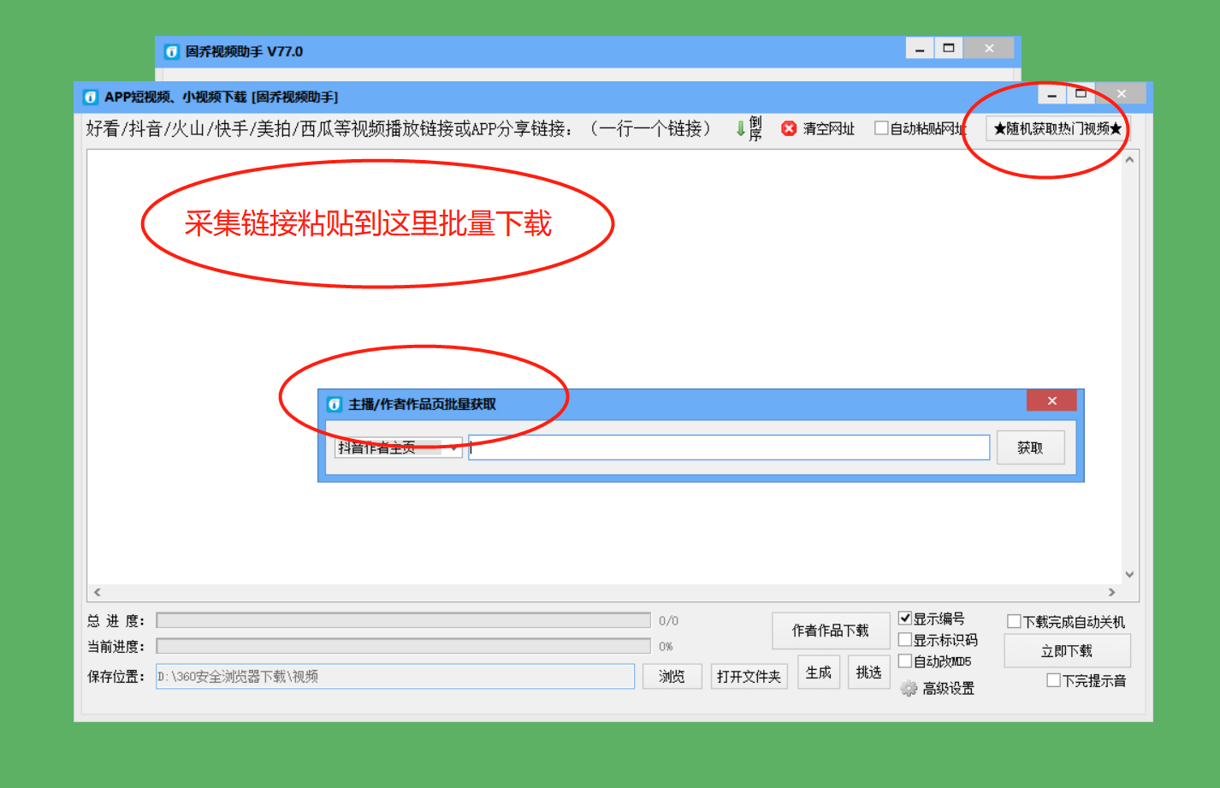Enable 显示标识码 checkbox
This screenshot has height=788, width=1220.
(905, 639)
